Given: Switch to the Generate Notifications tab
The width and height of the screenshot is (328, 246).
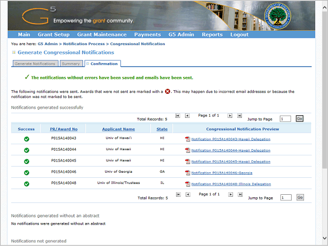Looking at the screenshot, I should pos(35,64).
